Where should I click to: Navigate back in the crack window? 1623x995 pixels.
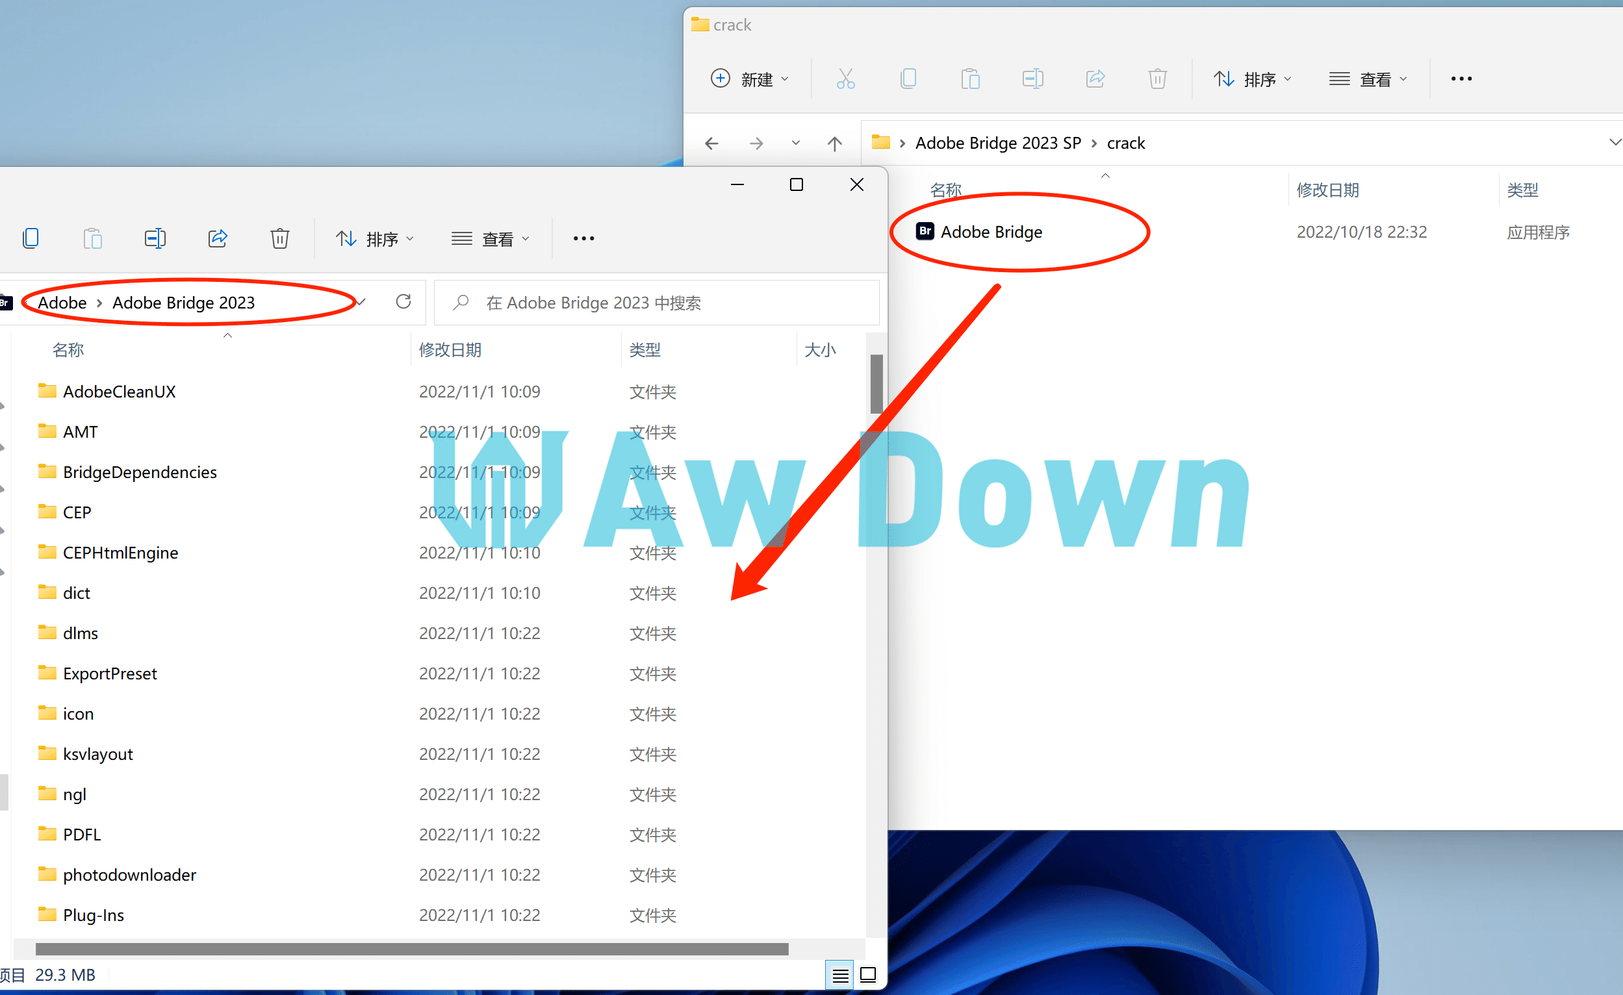click(711, 144)
